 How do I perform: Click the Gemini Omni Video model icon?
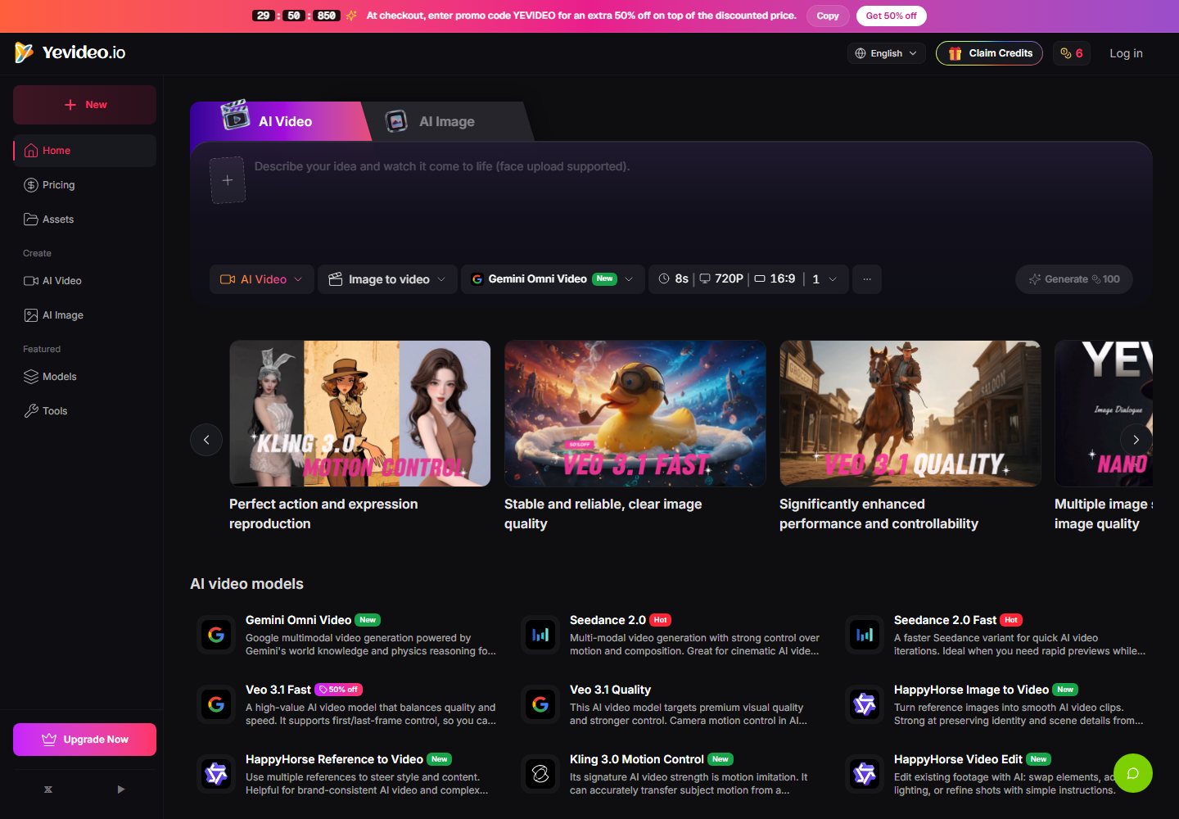coord(216,635)
